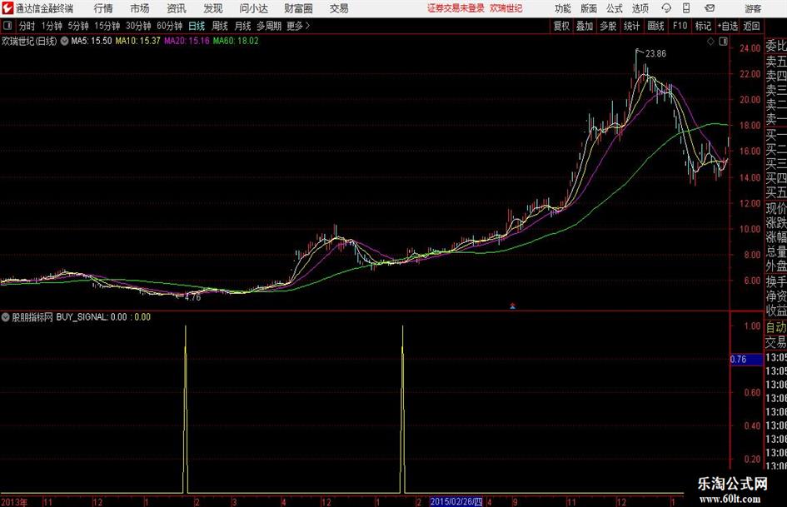Click the MA20: 15.16 label
This screenshot has width=787, height=507.
point(187,41)
